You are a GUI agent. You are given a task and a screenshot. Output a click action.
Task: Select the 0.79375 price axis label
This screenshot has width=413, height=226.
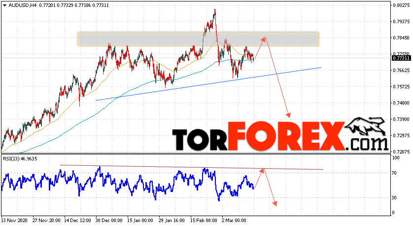tap(401, 22)
